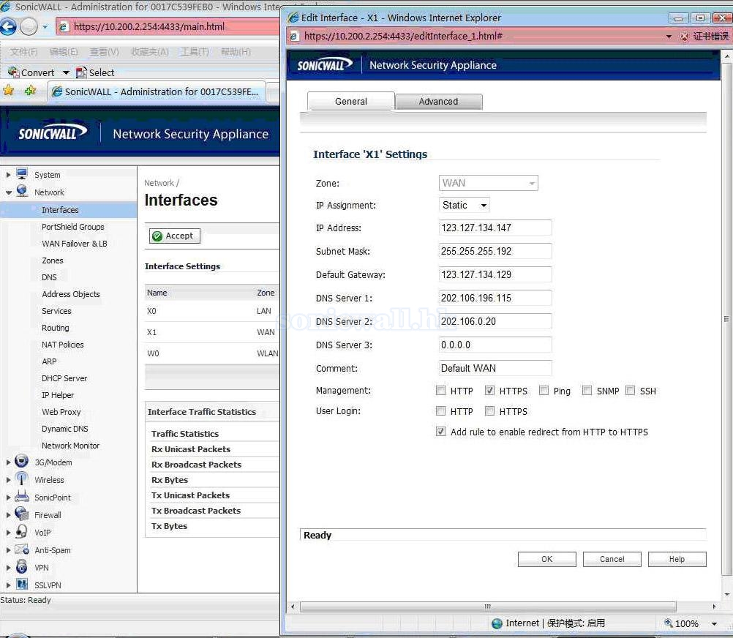Click the OK button
This screenshot has width=733, height=638.
(547, 559)
